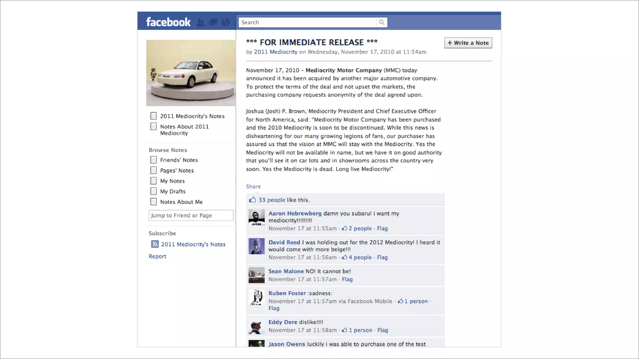Open the notifications globe icon
This screenshot has width=639, height=359.
pyautogui.click(x=225, y=22)
